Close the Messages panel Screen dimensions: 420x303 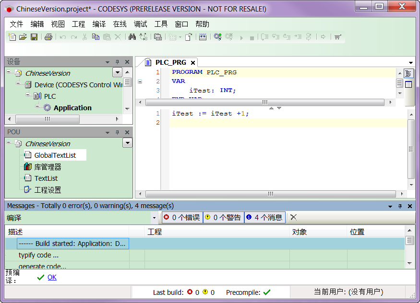[x=410, y=206]
